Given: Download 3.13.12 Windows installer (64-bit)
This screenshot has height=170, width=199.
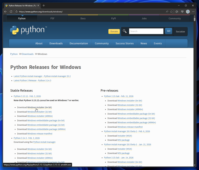Looking at the screenshot, I should 39,107.
